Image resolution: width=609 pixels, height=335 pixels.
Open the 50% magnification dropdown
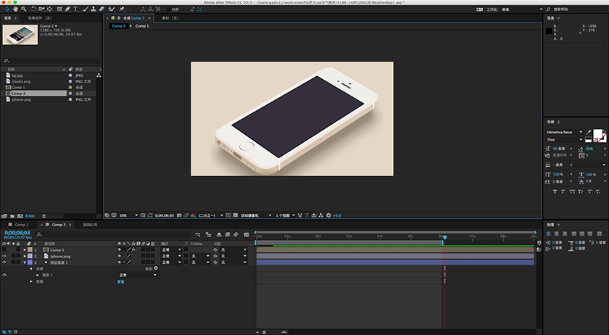pyautogui.click(x=128, y=215)
